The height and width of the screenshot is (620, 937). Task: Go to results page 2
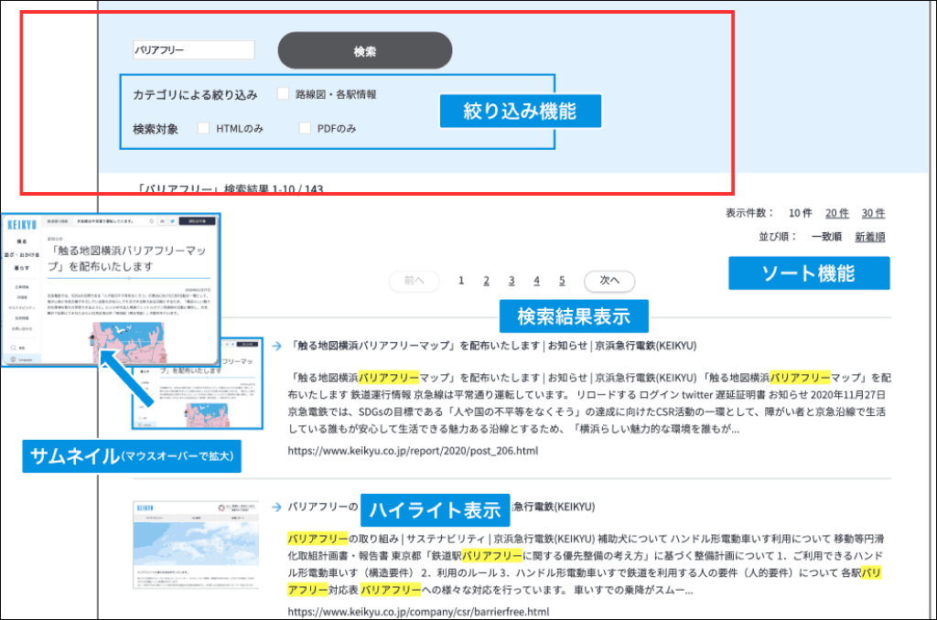point(487,281)
